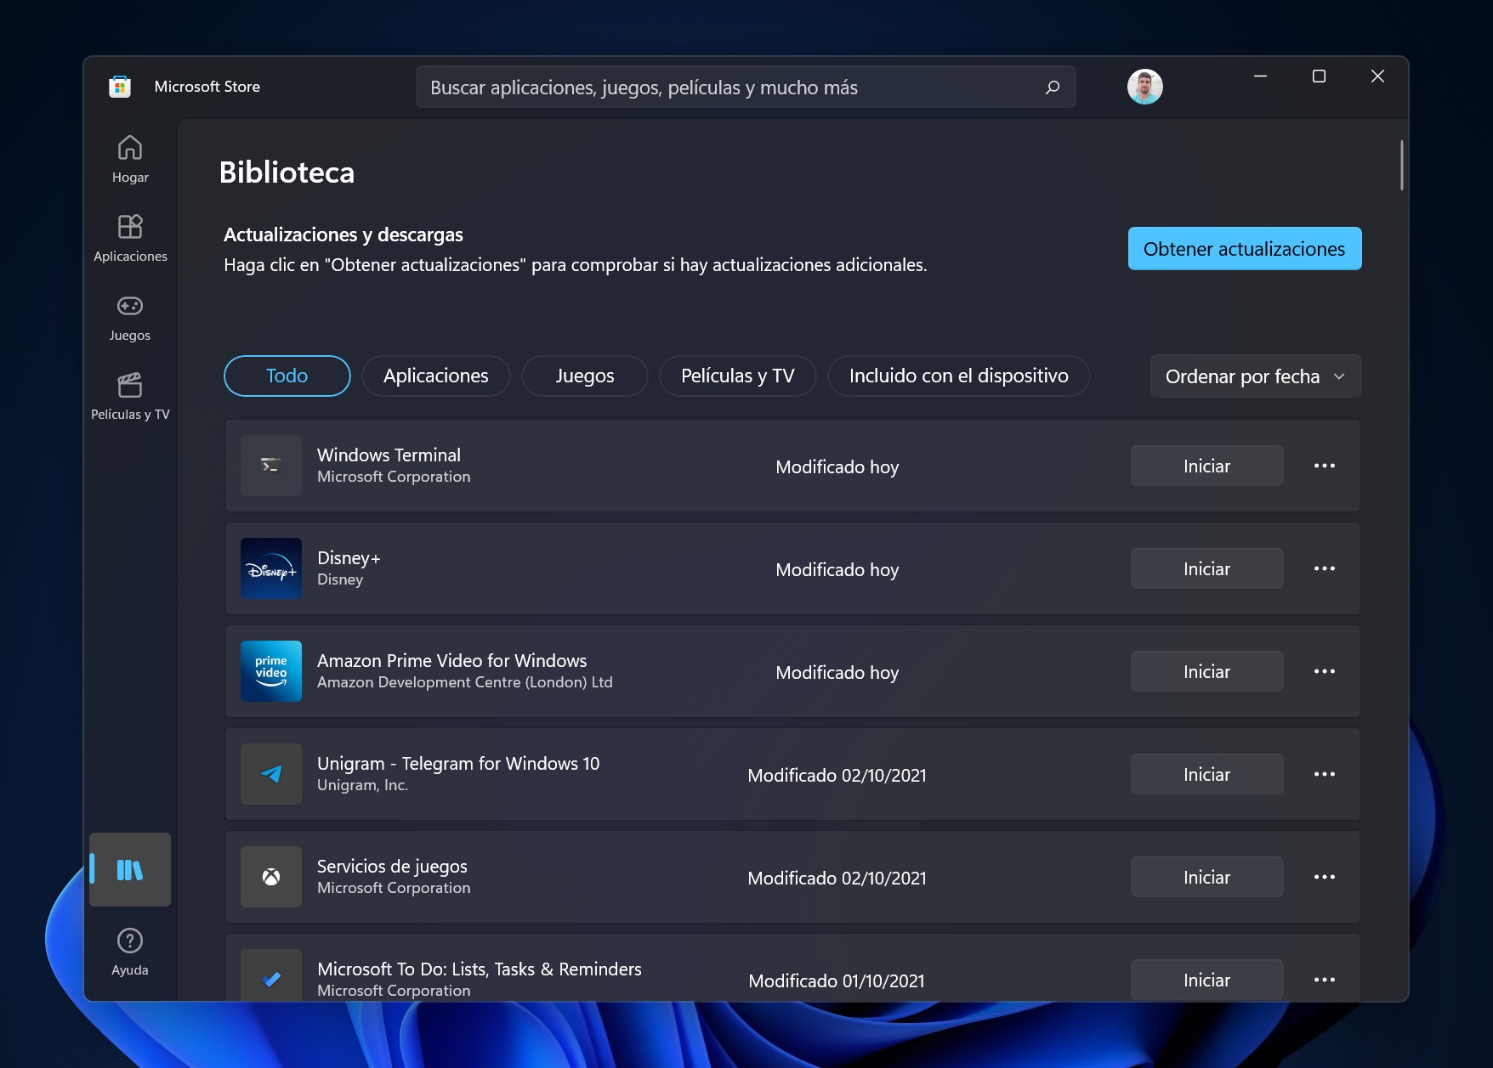This screenshot has height=1068, width=1493.
Task: Launch Microsoft To Do with Iniciar
Action: [1206, 980]
